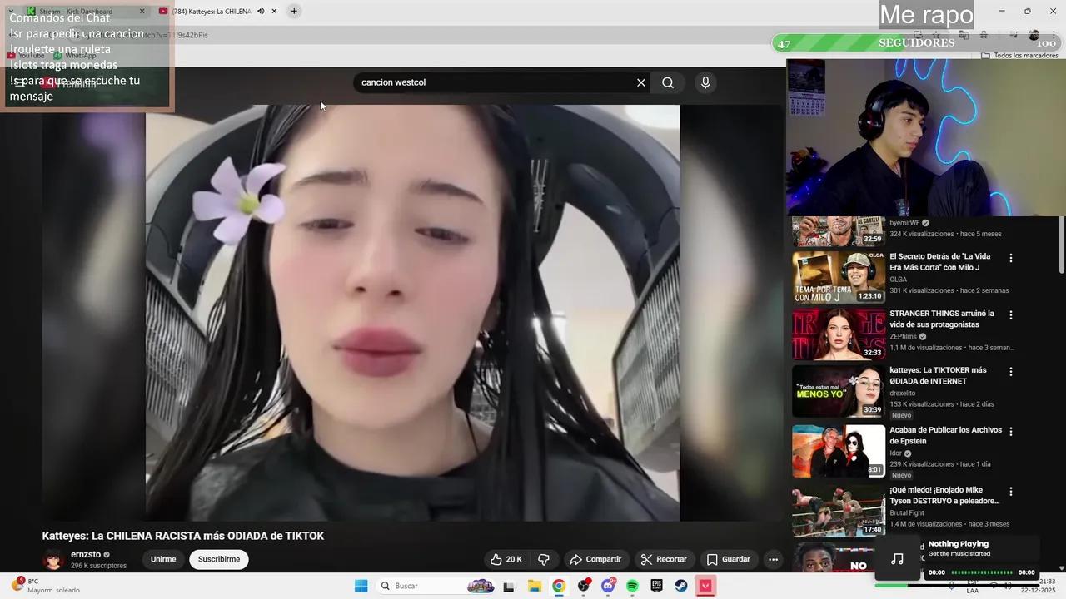This screenshot has width=1066, height=599.
Task: Open the Mike Tyson fight thumbnail
Action: 838,511
